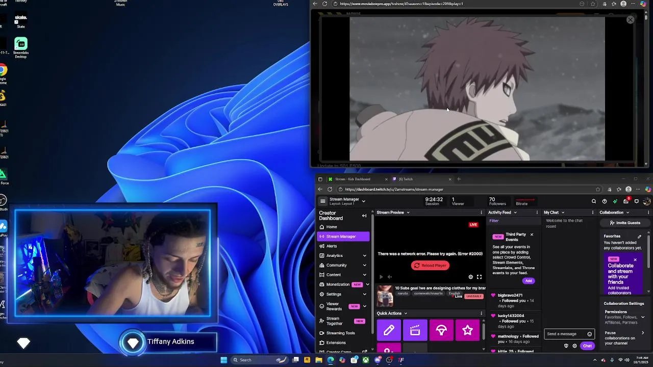Launch Streamlabs Desktop from the desktop
The image size is (653, 367).
click(21, 48)
